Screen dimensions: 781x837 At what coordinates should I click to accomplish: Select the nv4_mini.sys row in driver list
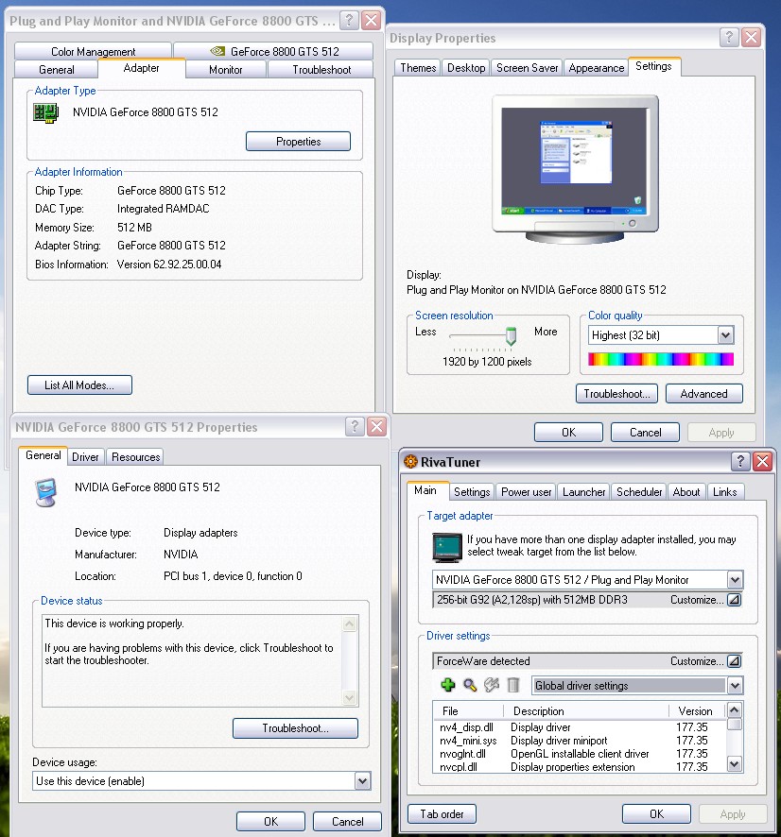click(580, 741)
